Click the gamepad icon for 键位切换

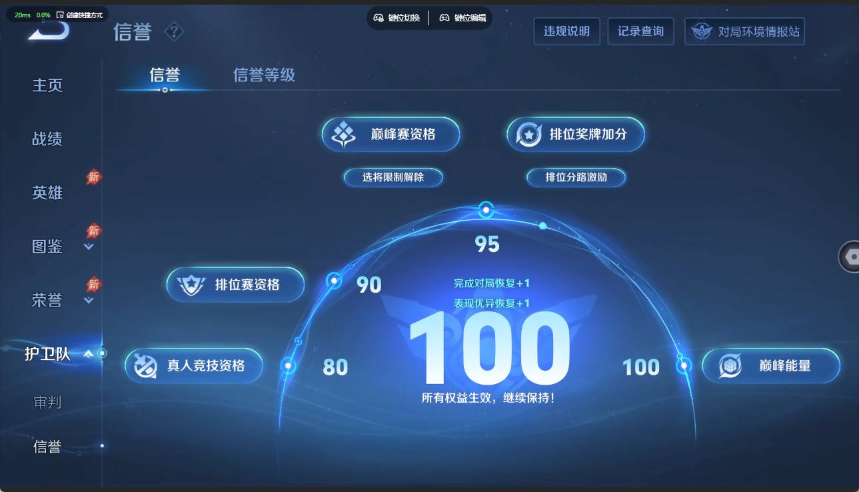pos(379,18)
